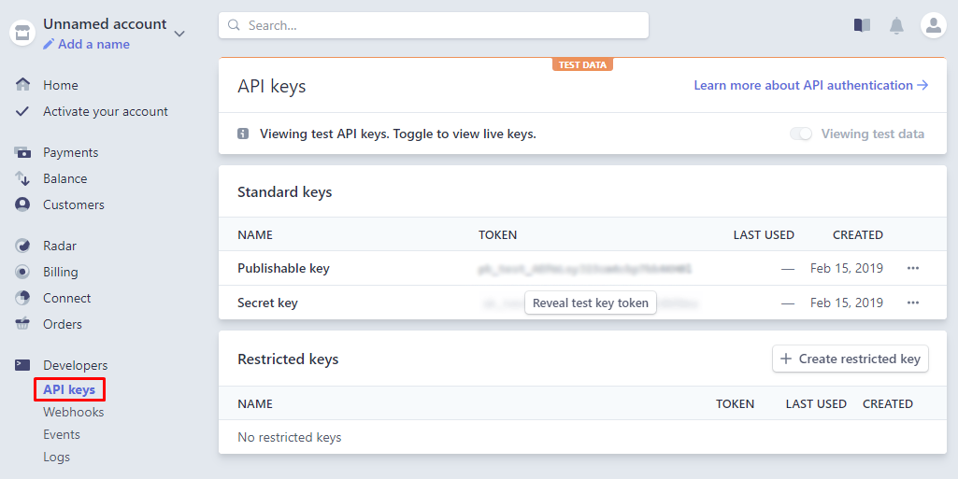Open more options for Publishable key
The image size is (958, 479).
913,268
